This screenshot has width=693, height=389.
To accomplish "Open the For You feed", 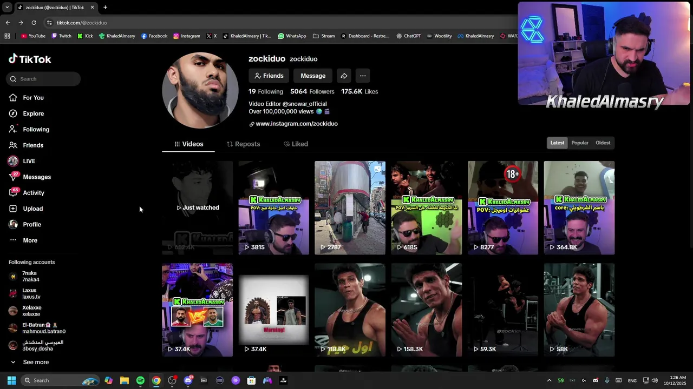I will click(33, 98).
